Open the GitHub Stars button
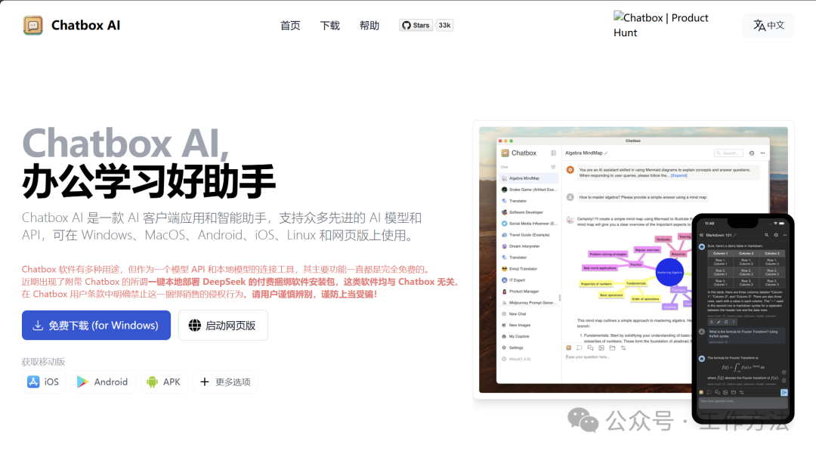 coord(416,25)
